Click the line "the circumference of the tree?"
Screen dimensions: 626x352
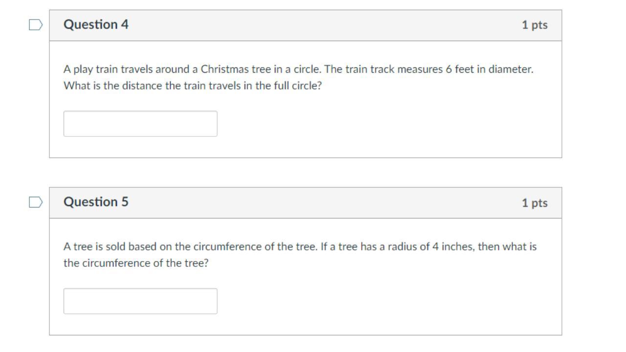[136, 263]
